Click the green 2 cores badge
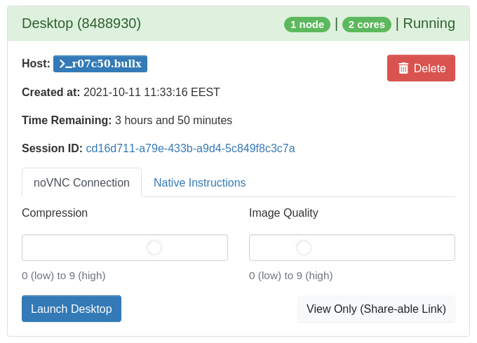Screen dimensions: 477x343 point(366,24)
